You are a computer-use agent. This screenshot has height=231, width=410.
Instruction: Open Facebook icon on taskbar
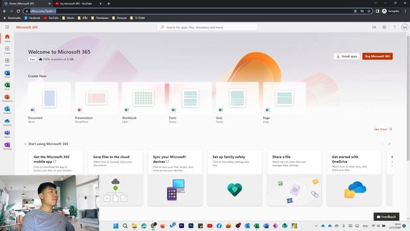click(219, 226)
